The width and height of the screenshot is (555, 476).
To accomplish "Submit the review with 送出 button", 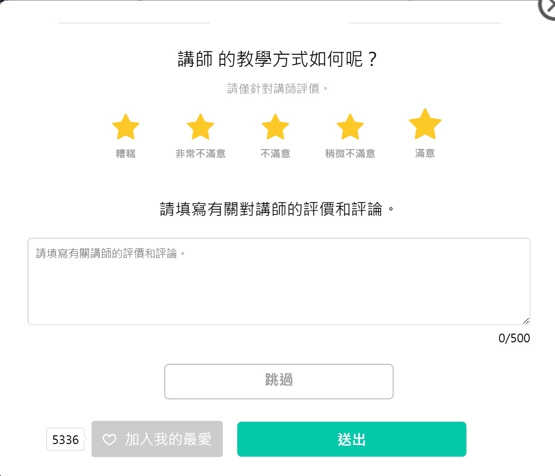I will [x=352, y=439].
